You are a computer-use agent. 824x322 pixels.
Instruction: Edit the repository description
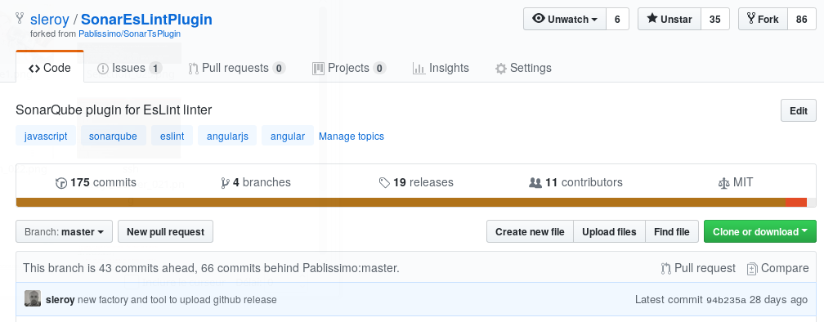798,110
